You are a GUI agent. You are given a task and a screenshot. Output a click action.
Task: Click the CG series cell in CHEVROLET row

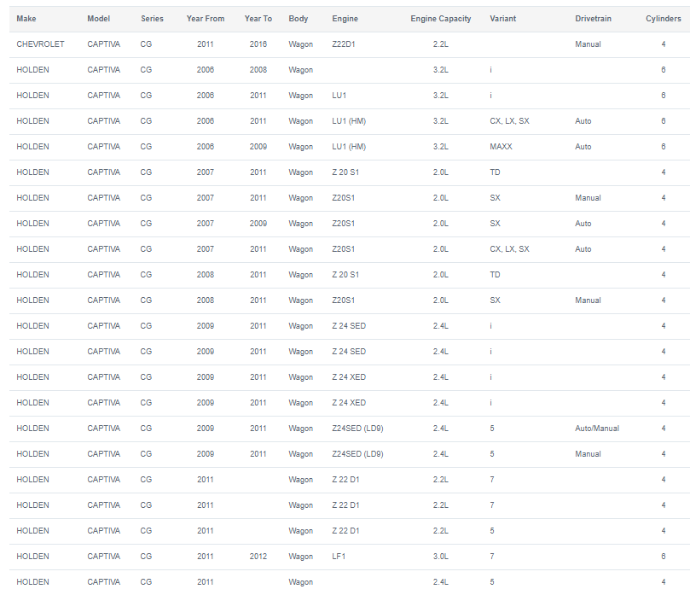point(146,44)
